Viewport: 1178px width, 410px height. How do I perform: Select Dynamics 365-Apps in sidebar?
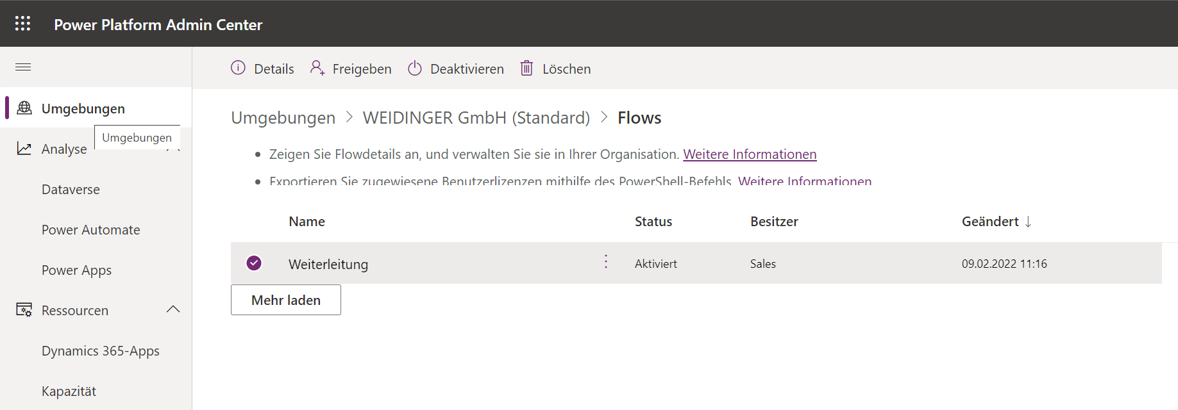point(100,351)
